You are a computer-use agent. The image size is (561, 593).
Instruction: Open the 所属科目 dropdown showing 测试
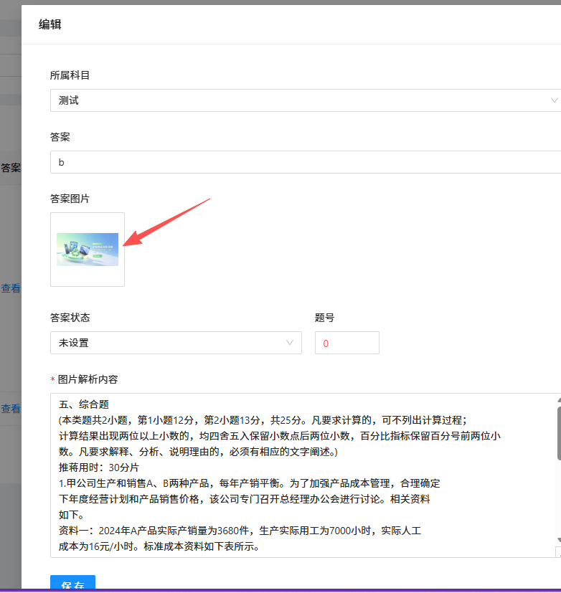point(306,100)
